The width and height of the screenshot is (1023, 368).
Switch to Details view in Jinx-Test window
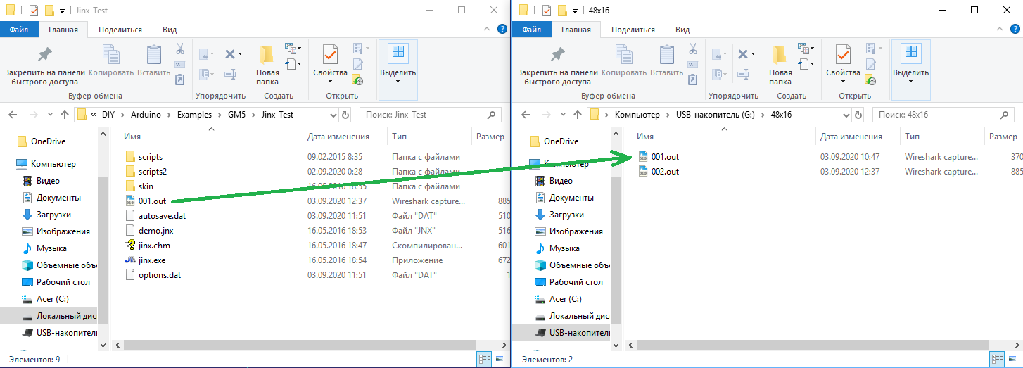pos(485,359)
